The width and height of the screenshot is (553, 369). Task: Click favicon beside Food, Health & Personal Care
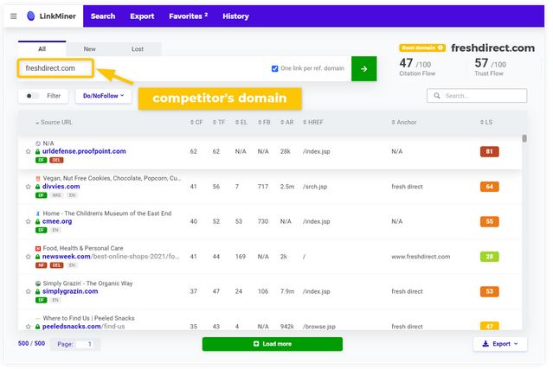coord(38,249)
